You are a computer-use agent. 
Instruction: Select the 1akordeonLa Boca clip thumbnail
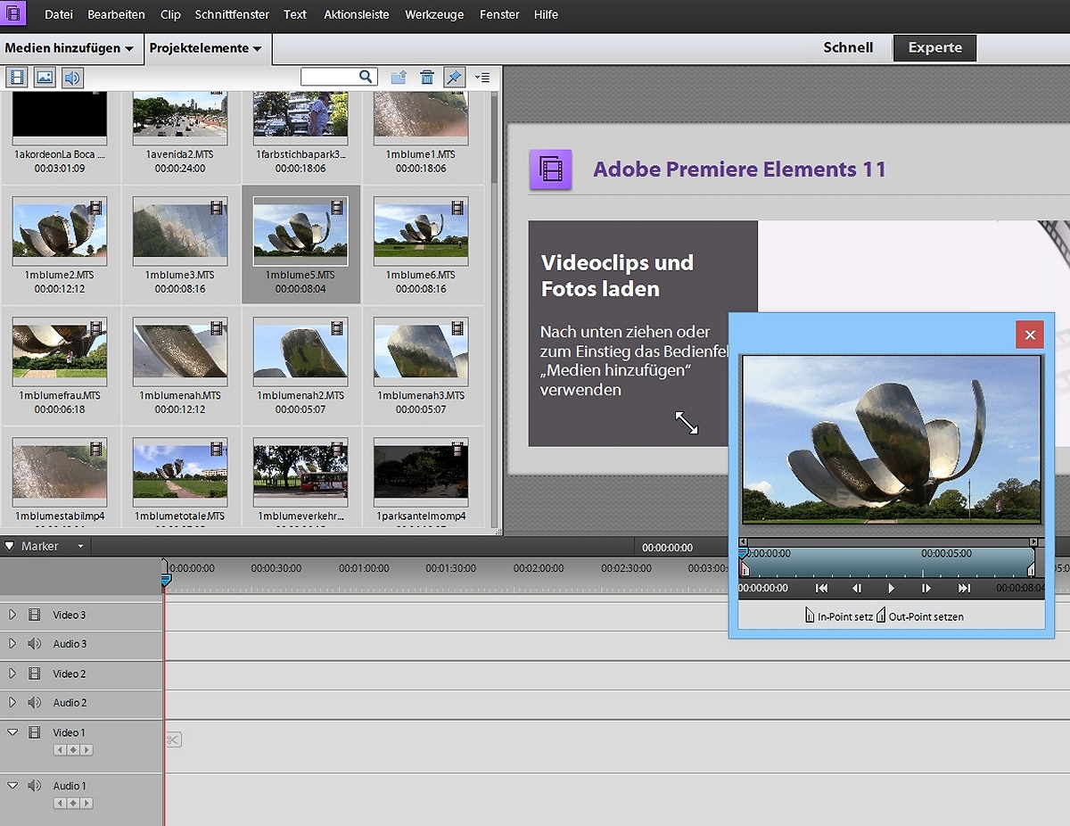pyautogui.click(x=60, y=116)
